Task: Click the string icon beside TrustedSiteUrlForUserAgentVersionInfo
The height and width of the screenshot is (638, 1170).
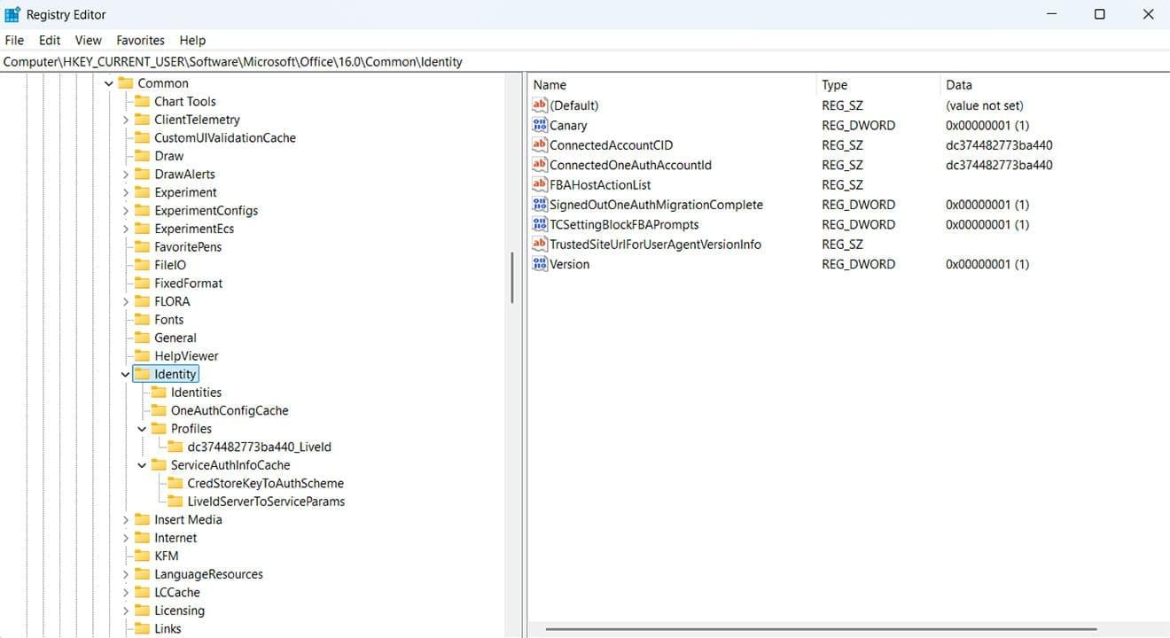Action: click(x=539, y=244)
